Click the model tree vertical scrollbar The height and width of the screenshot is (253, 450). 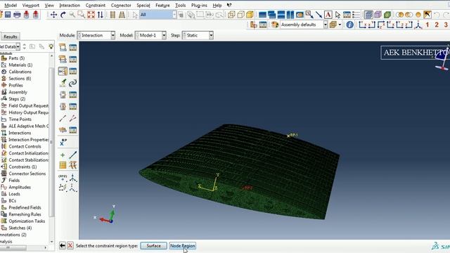pos(51,142)
